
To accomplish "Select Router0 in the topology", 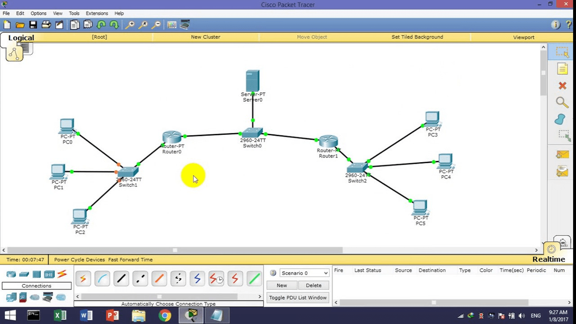I will click(x=172, y=137).
